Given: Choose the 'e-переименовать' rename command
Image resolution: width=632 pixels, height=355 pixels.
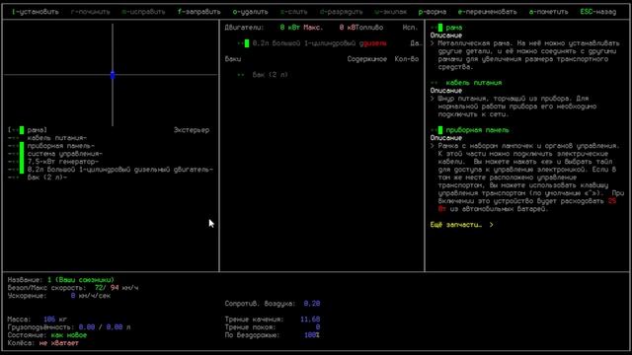Looking at the screenshot, I should tap(487, 12).
